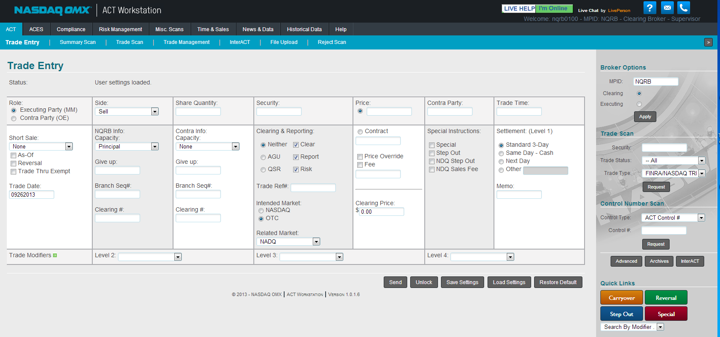Check the Fee checkbox
This screenshot has width=720, height=337.
(360, 165)
